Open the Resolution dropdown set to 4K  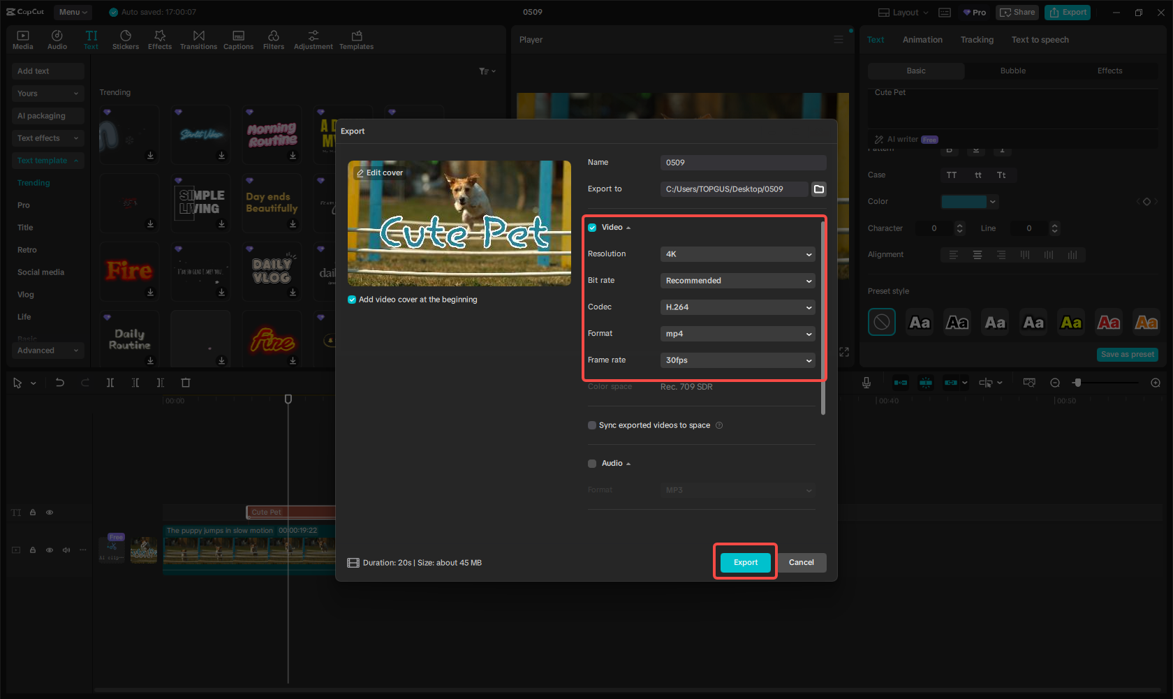[737, 254]
